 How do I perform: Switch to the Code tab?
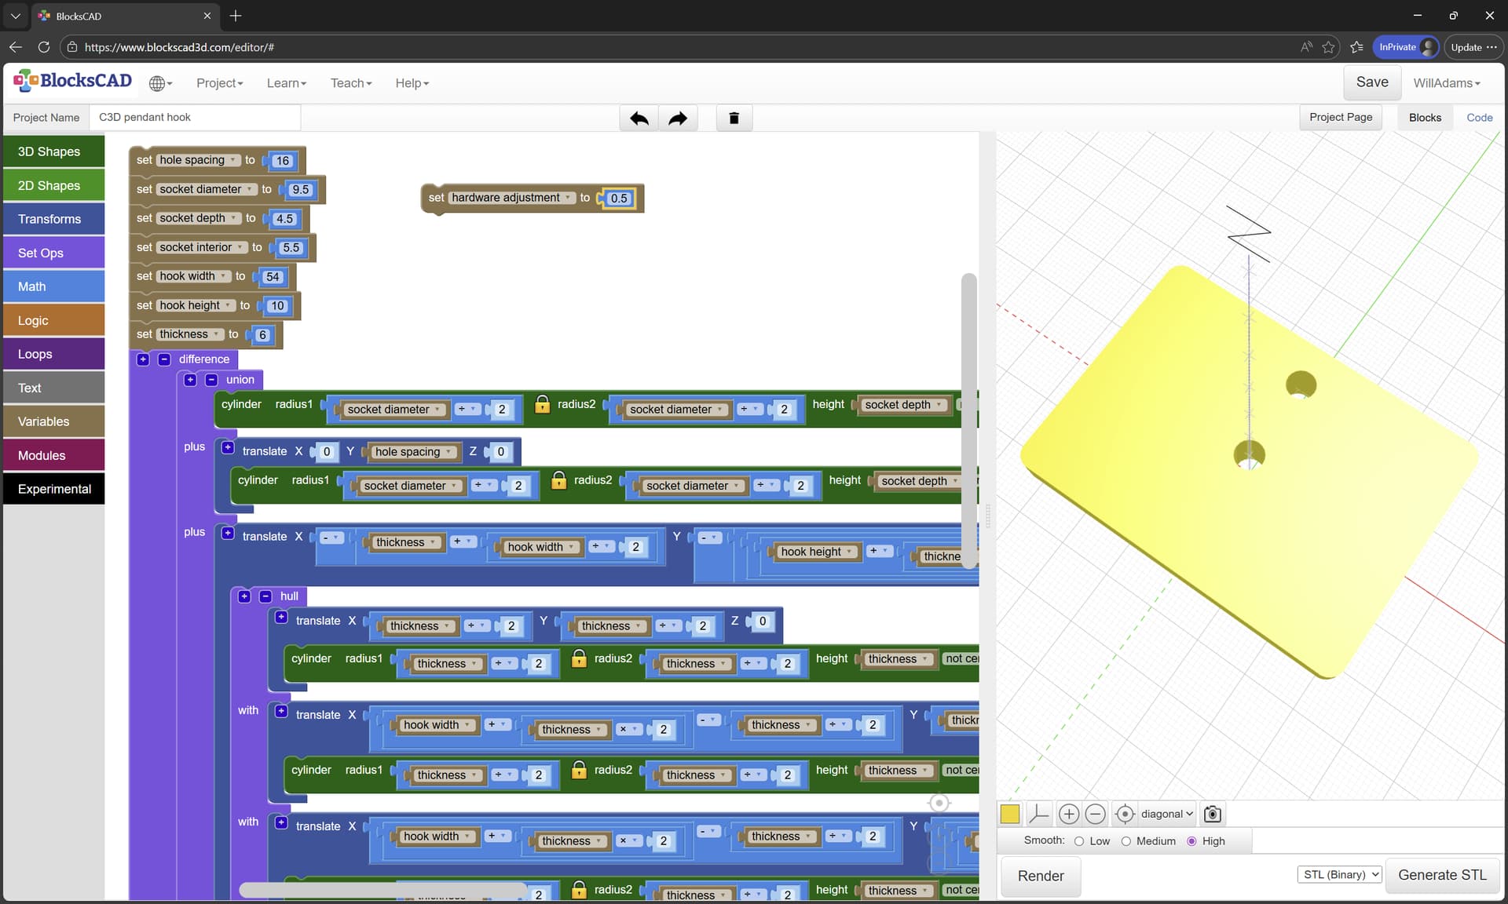tap(1479, 118)
